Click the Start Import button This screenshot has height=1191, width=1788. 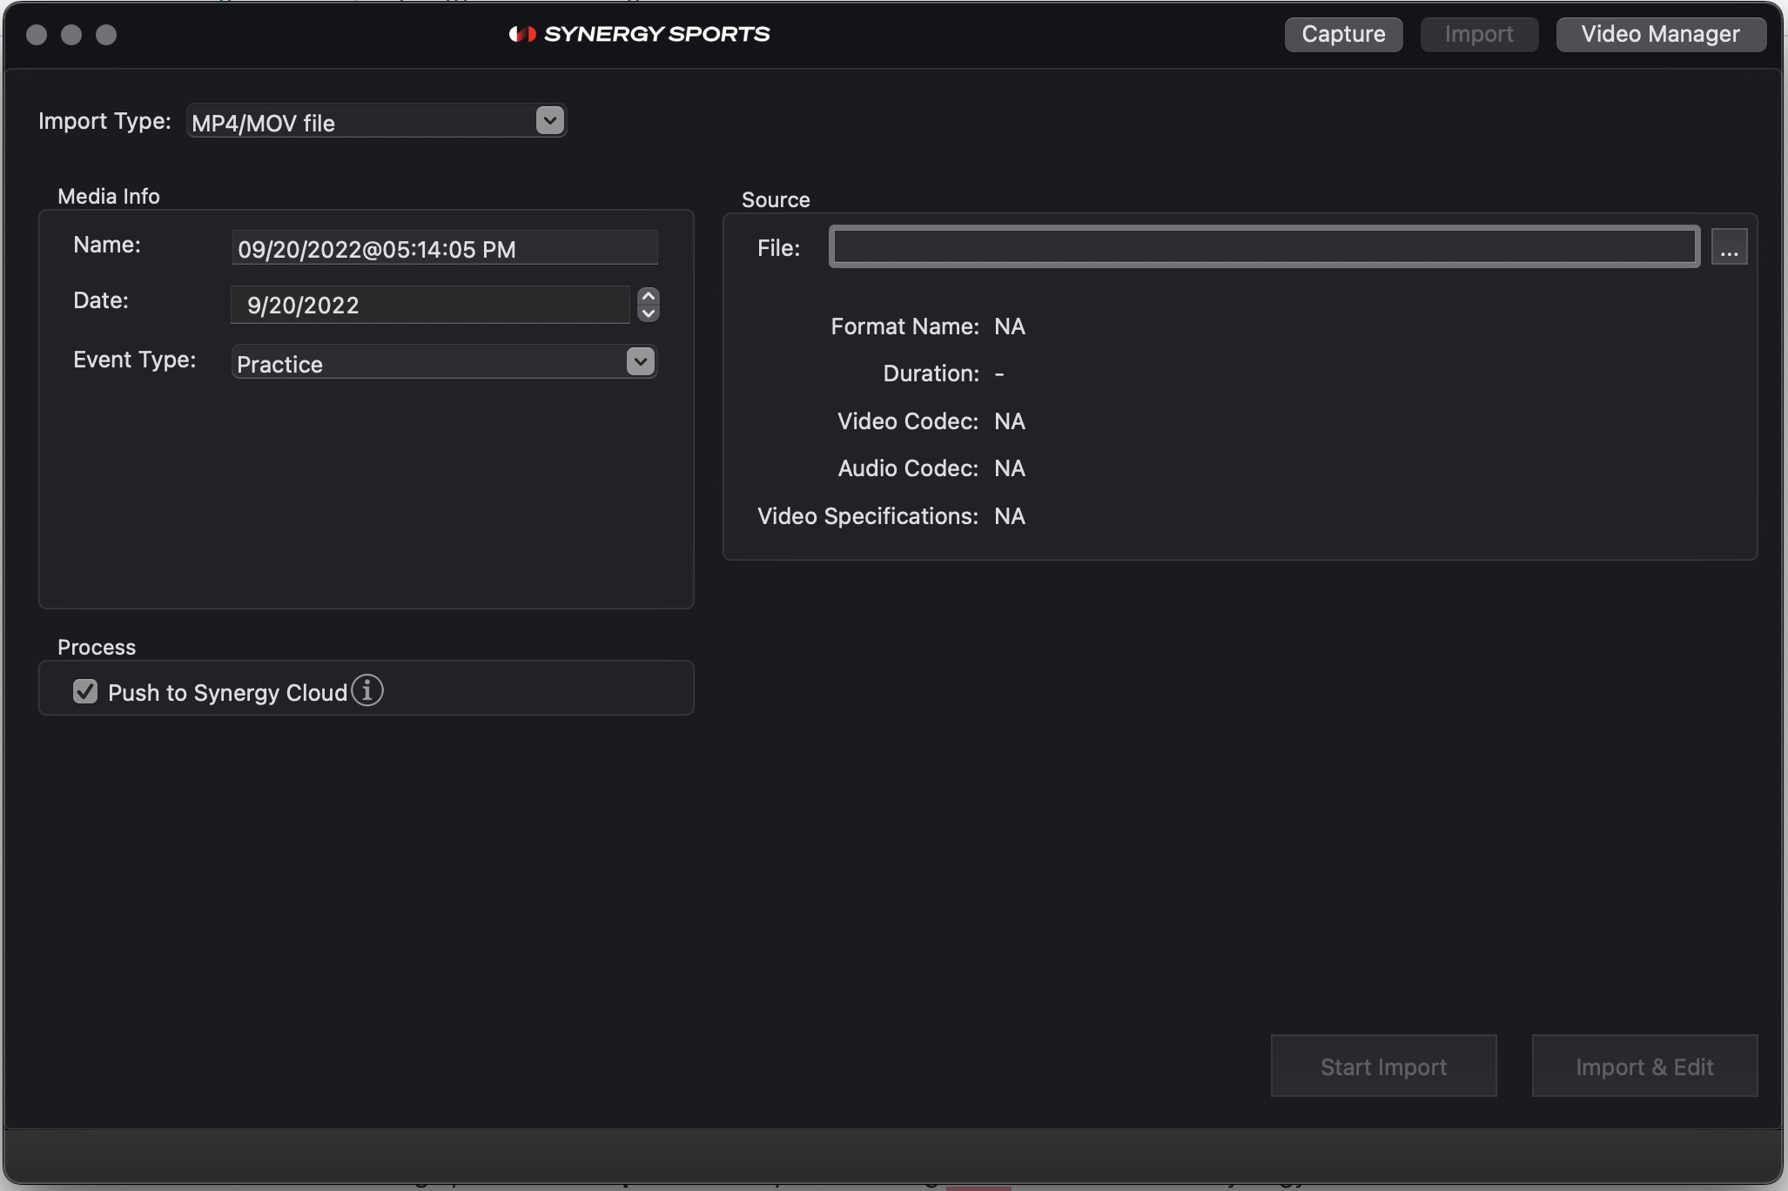click(1383, 1066)
